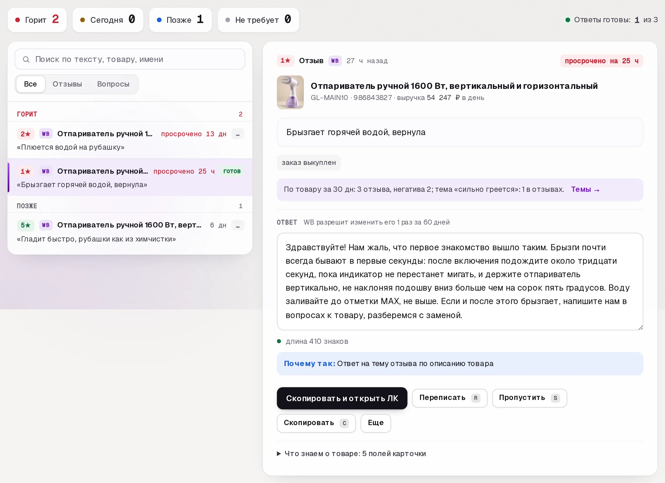Image resolution: width=665 pixels, height=483 pixels.
Task: Focus the search by text, product, name field
Action: [x=130, y=59]
